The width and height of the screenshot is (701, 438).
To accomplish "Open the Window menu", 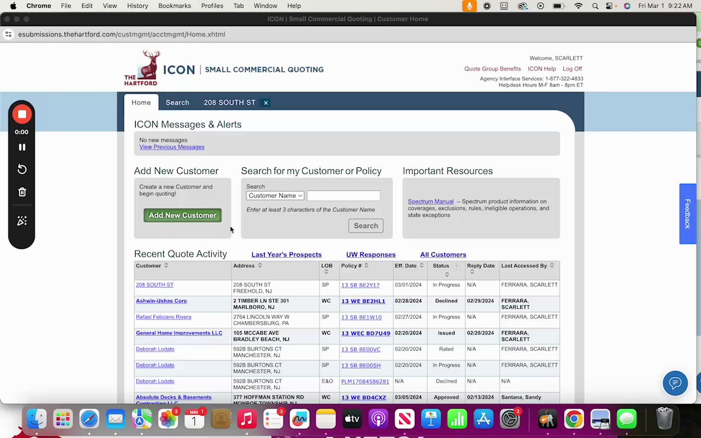I will (265, 6).
